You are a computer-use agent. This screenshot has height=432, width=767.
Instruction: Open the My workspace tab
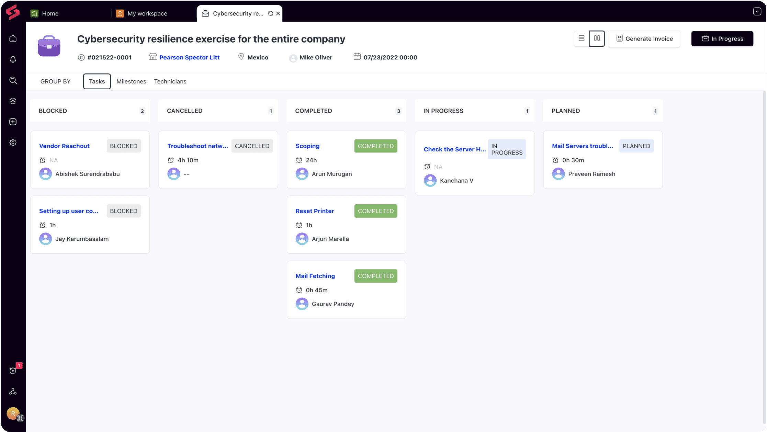coord(147,13)
